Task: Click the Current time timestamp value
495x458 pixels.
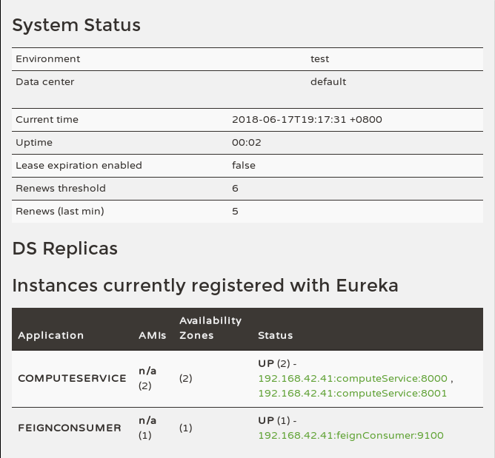Action: pyautogui.click(x=307, y=119)
